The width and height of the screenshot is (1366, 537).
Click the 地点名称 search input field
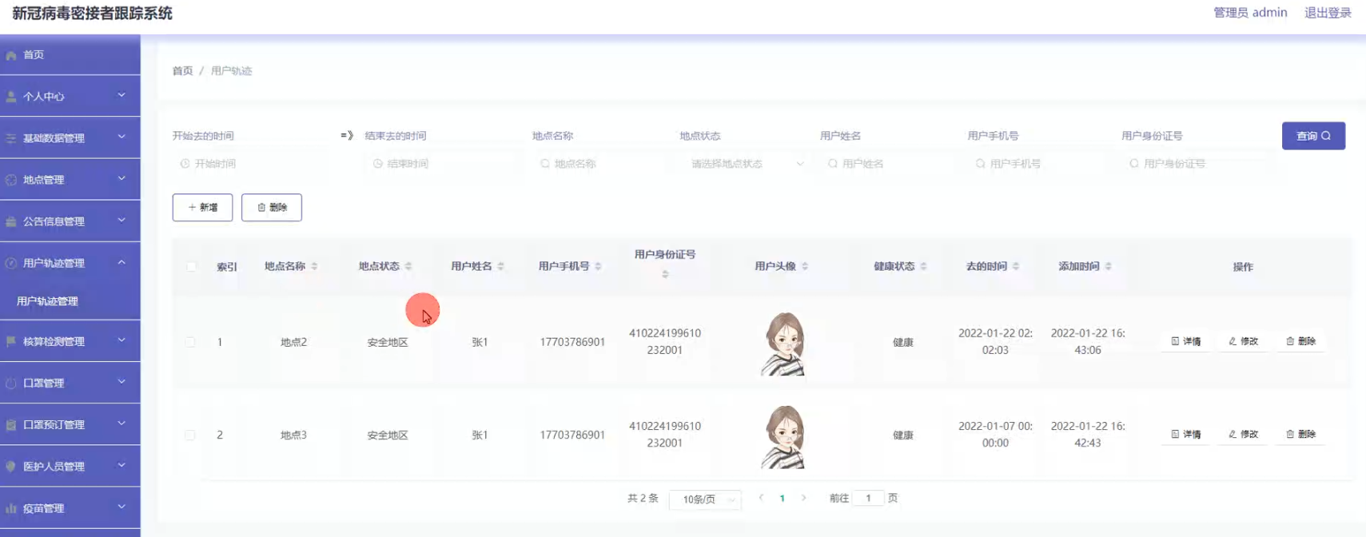(x=599, y=163)
